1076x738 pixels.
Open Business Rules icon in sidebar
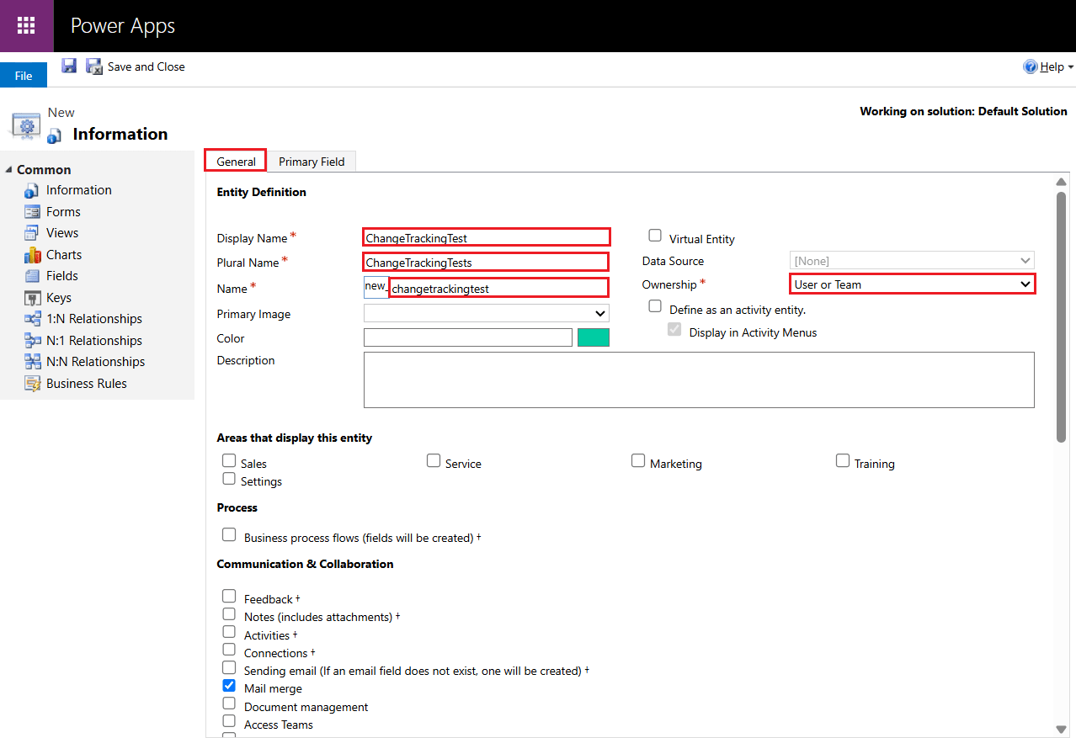coord(33,384)
